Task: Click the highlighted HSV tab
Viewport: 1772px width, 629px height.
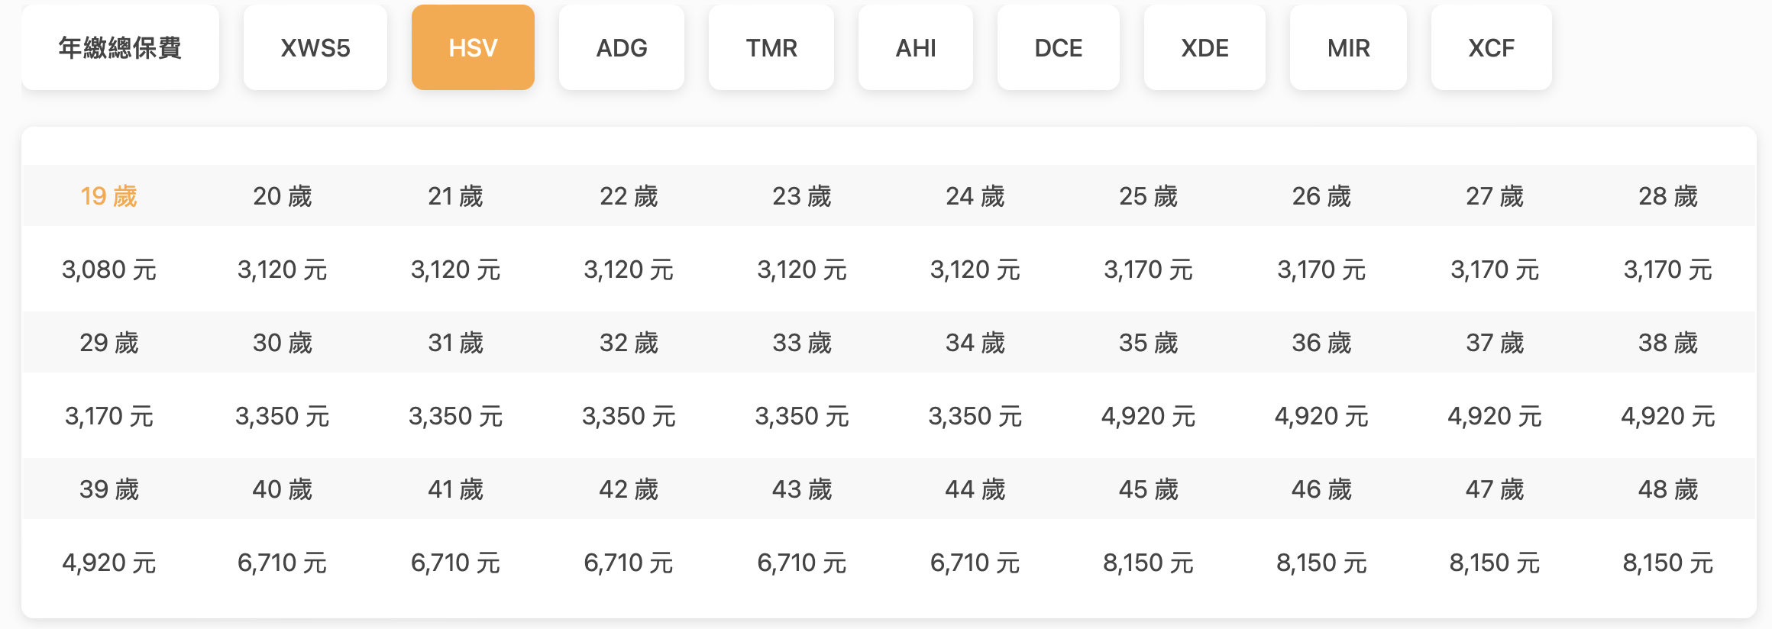Action: coord(473,48)
